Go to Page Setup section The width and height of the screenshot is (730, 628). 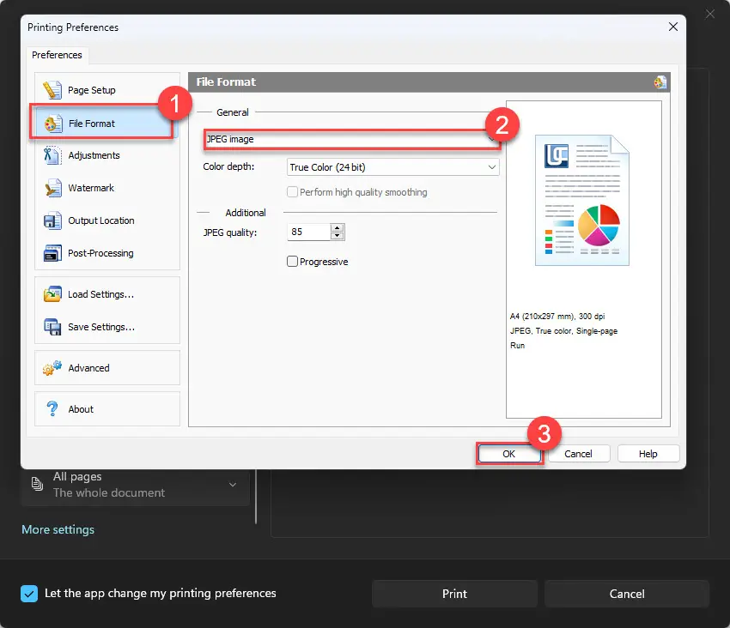click(92, 90)
